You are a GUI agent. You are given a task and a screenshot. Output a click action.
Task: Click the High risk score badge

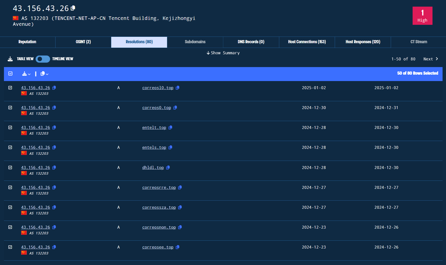point(423,16)
